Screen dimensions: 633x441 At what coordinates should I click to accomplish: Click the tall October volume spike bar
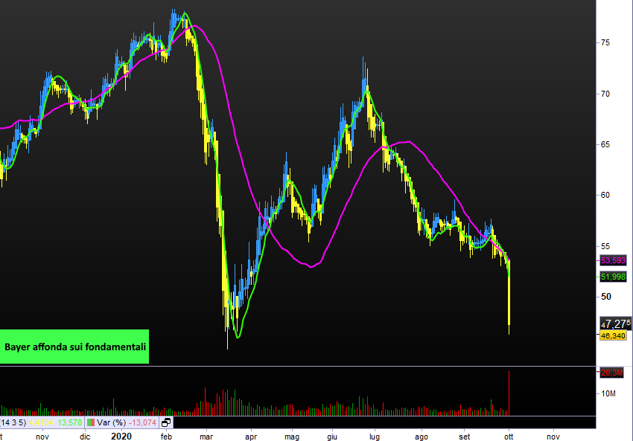click(x=509, y=392)
